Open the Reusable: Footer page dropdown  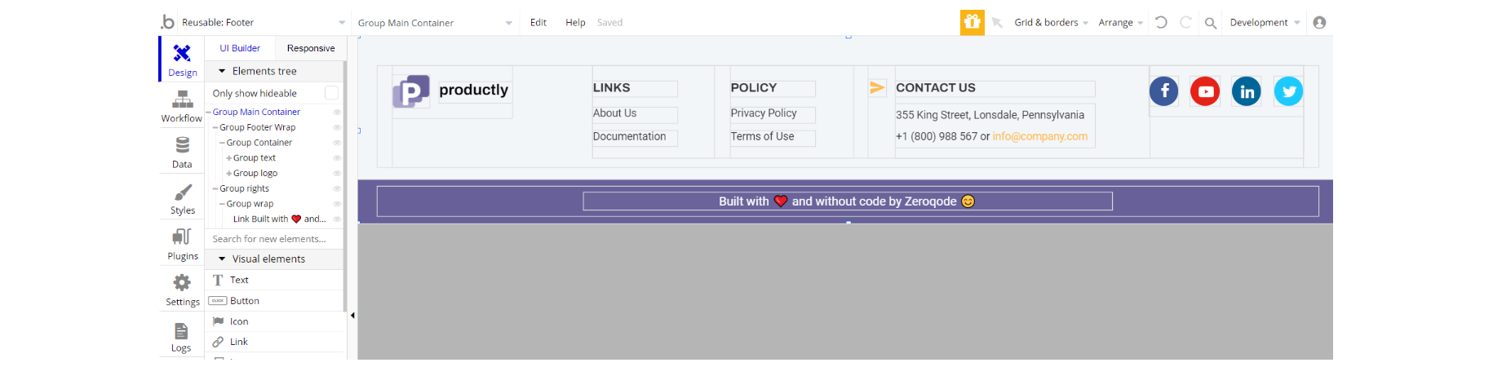pyautogui.click(x=263, y=23)
